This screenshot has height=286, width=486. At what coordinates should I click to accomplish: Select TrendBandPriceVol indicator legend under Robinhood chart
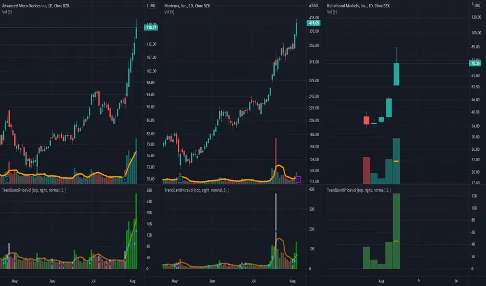click(359, 190)
